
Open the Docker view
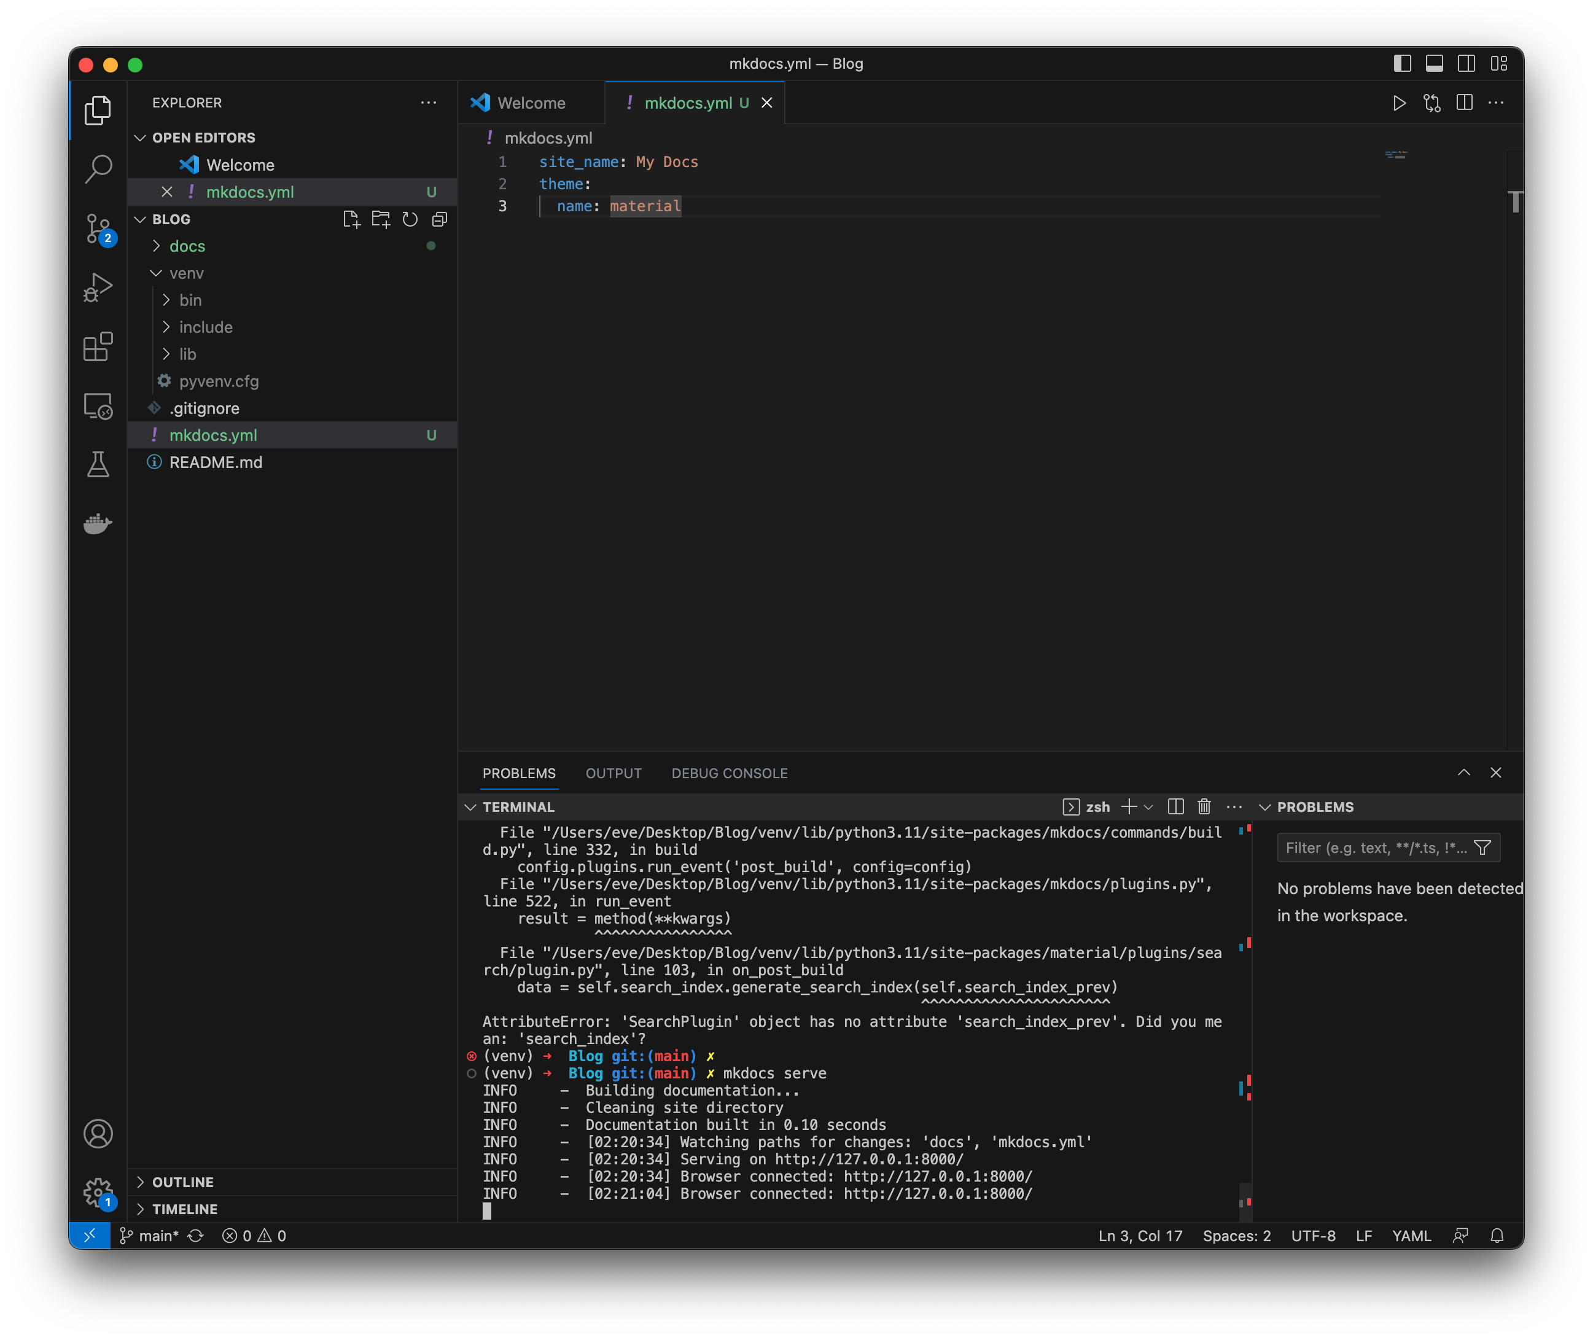tap(98, 523)
